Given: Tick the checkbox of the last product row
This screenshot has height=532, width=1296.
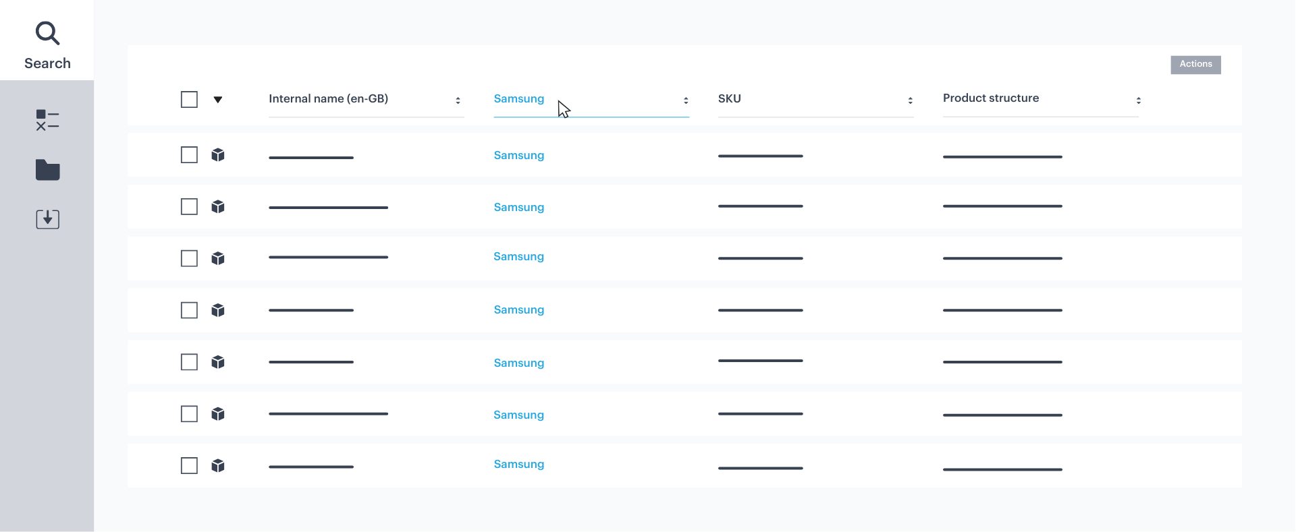Looking at the screenshot, I should pos(189,466).
